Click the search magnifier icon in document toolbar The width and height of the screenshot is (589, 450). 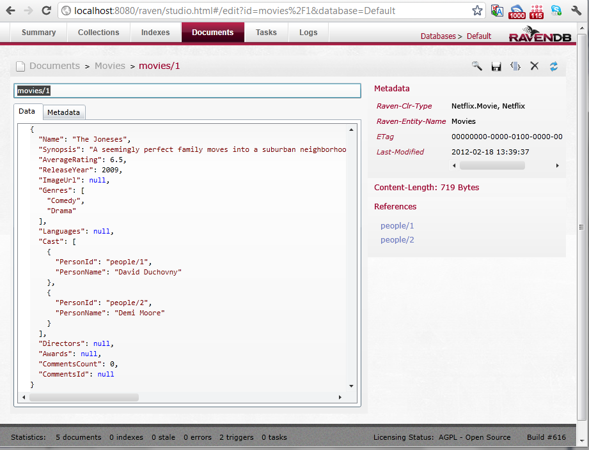pos(476,66)
